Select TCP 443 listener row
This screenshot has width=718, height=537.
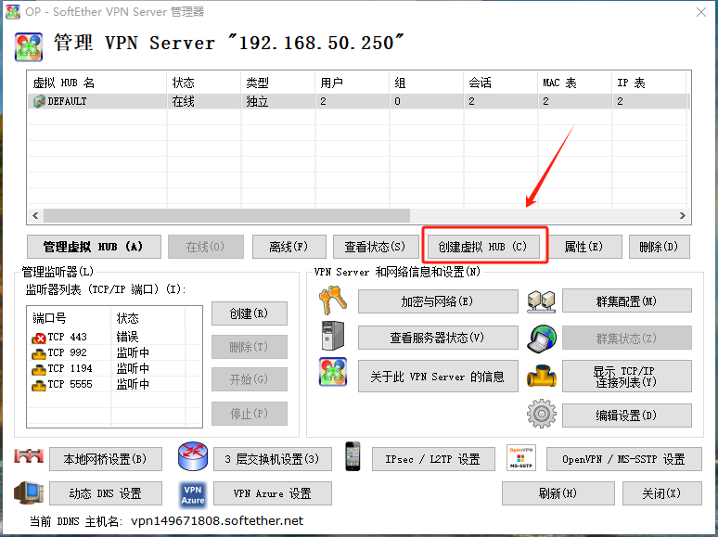114,337
